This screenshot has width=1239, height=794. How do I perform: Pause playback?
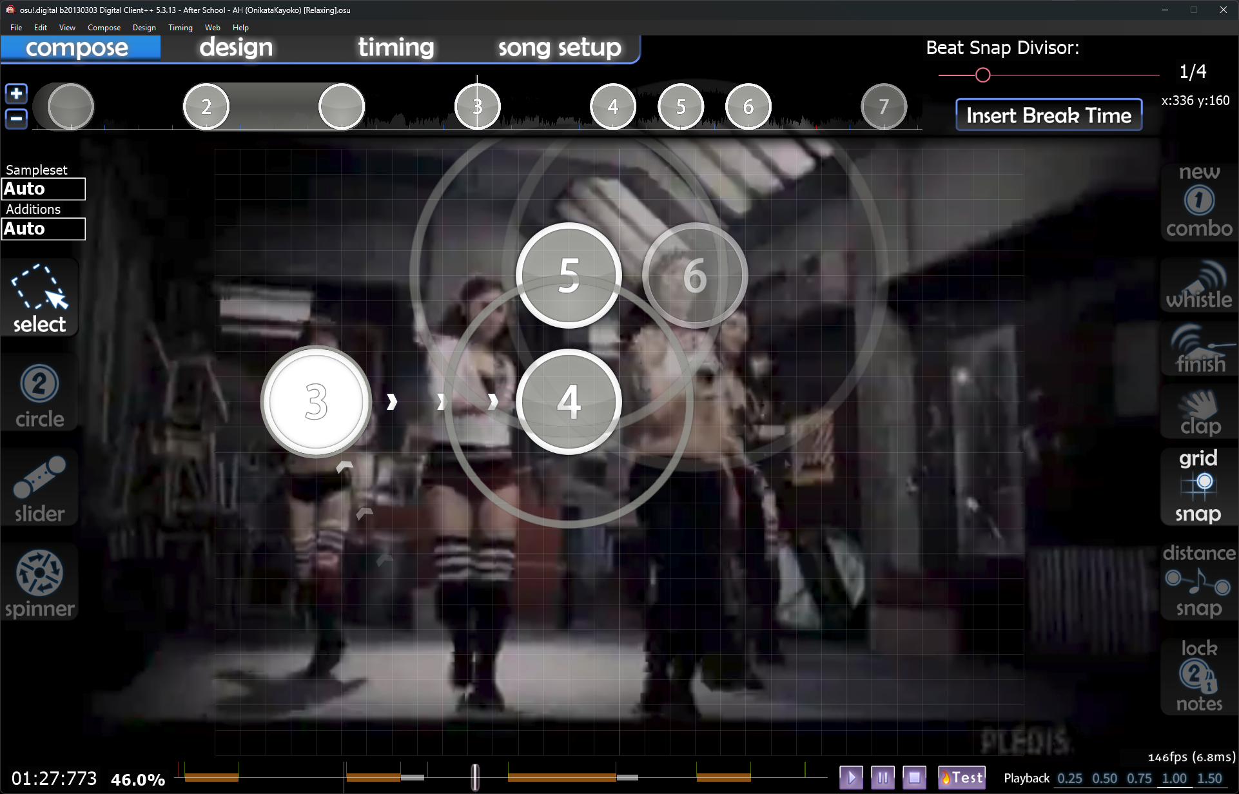click(883, 777)
